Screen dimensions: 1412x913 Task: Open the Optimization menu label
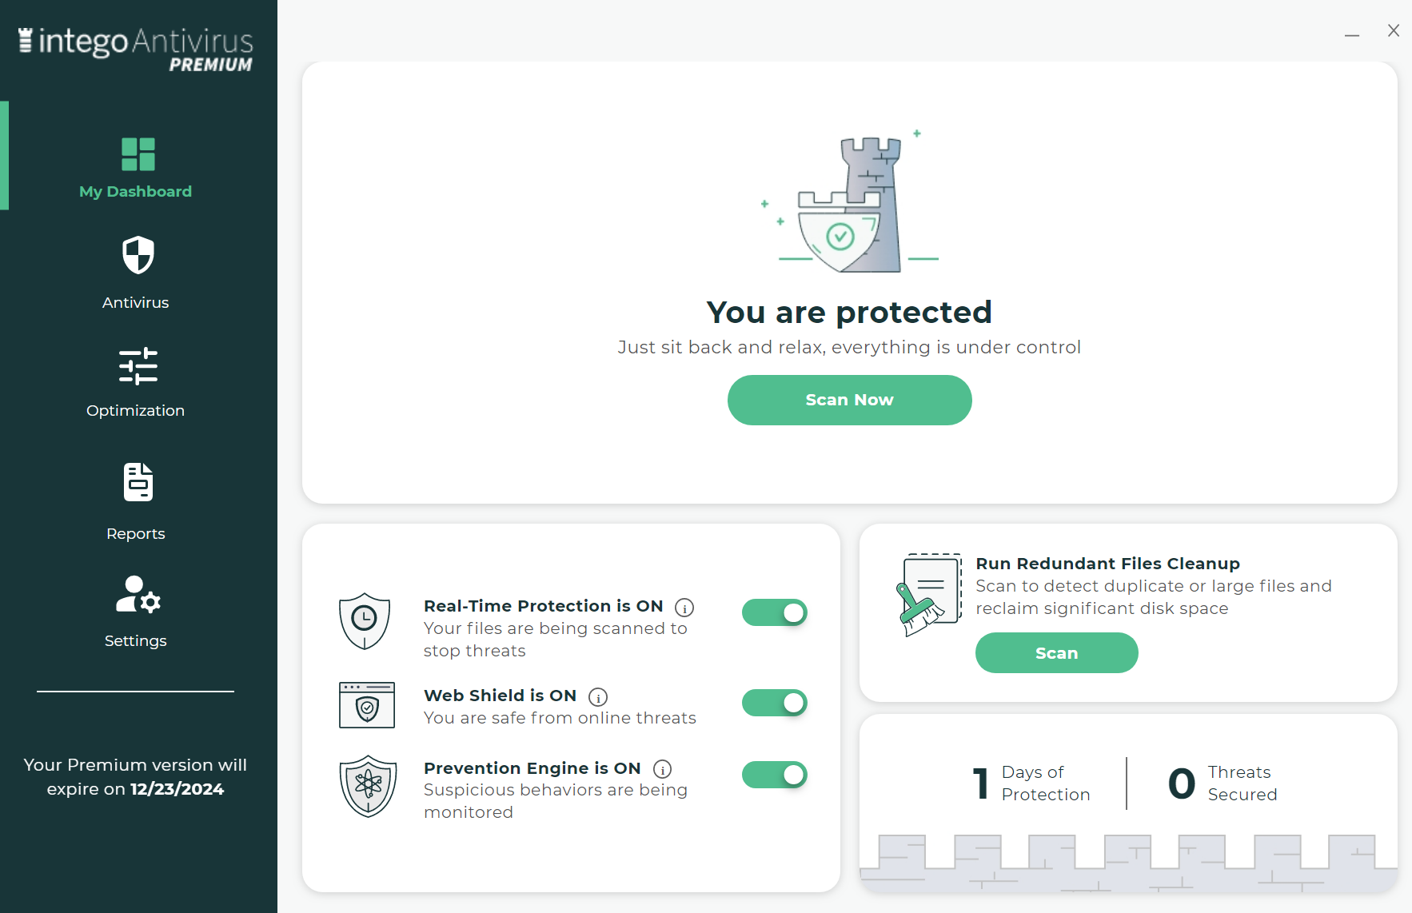tap(135, 411)
